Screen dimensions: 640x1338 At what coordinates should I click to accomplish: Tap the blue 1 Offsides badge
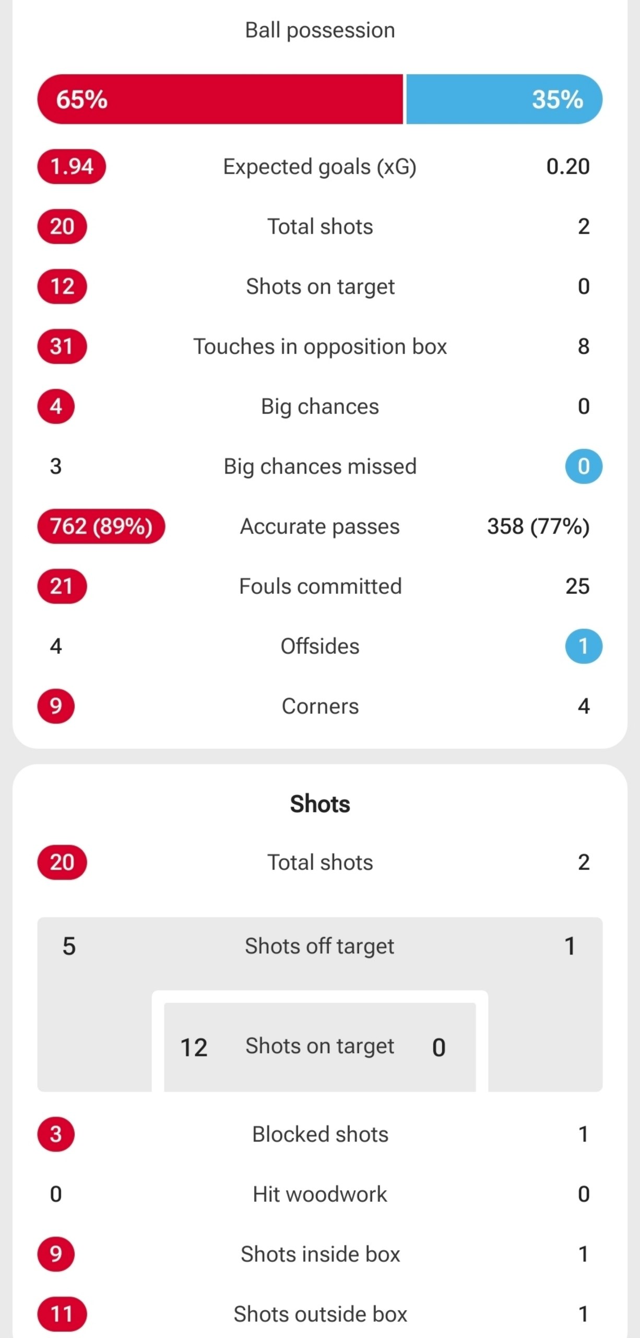tap(584, 647)
